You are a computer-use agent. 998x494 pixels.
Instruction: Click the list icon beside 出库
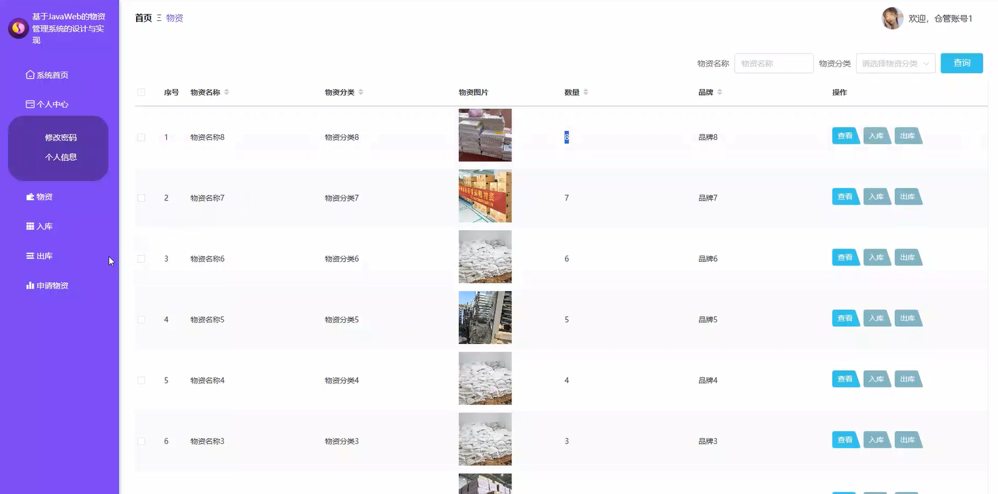coord(30,256)
